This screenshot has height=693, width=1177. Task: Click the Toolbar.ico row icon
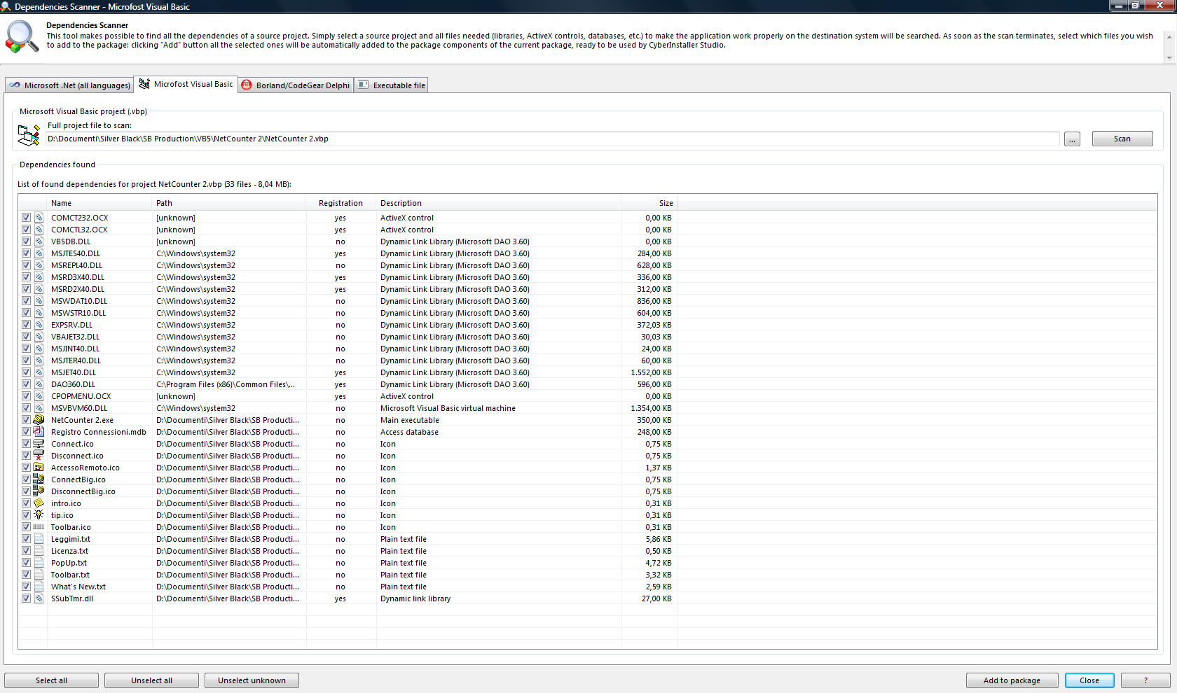(39, 527)
